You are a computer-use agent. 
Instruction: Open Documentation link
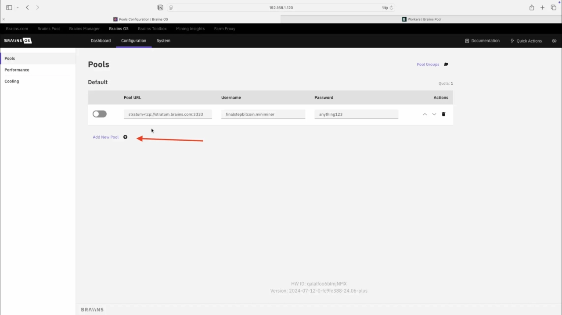click(x=482, y=41)
